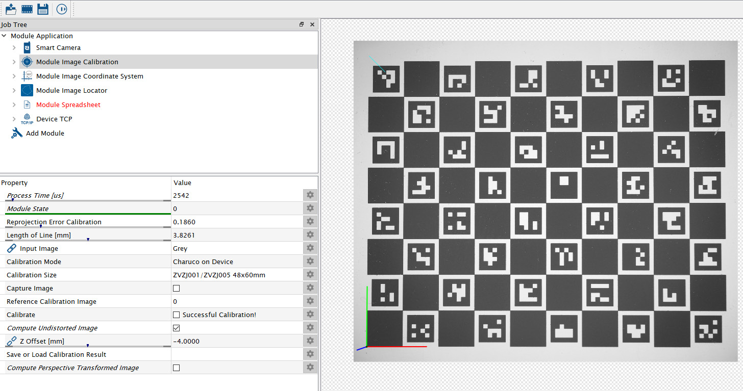Screen dimensions: 743x391
Task: Expand the Module Image Locator node
Action: [x=14, y=90]
